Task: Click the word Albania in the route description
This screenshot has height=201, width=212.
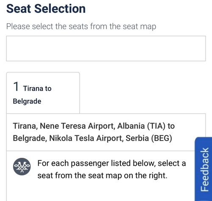Action: pos(131,126)
